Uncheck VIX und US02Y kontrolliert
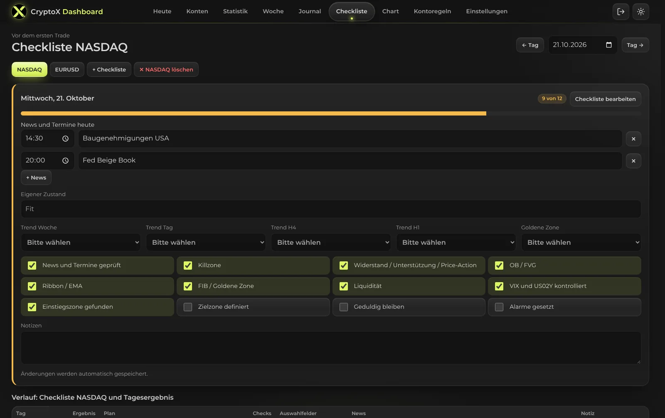This screenshot has height=418, width=665. (499, 286)
